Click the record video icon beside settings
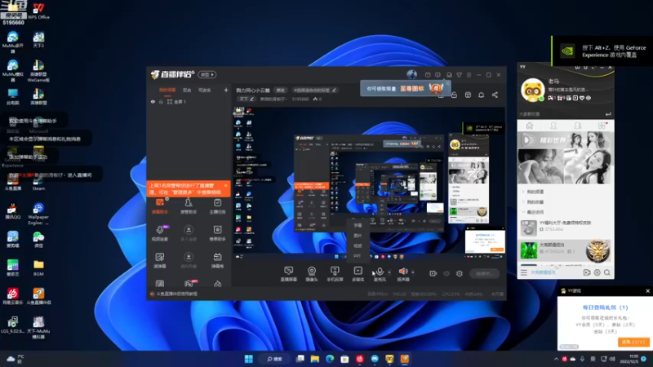 (x=433, y=273)
